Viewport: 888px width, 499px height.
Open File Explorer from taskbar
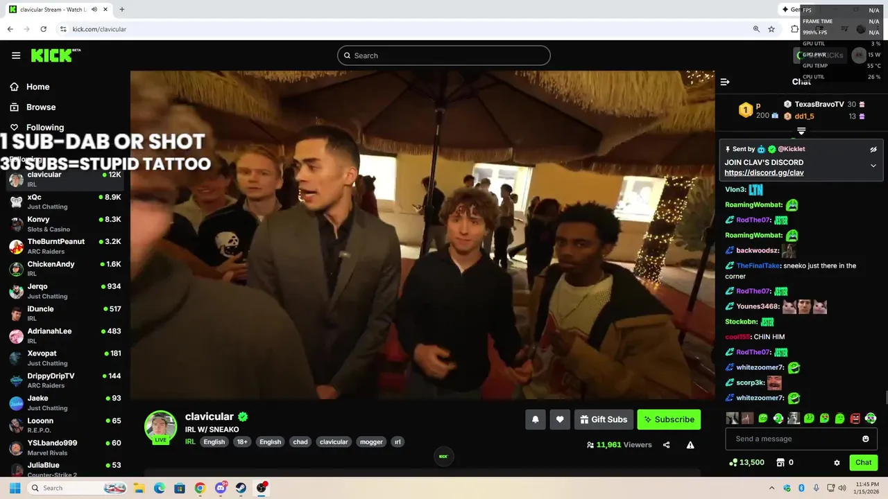click(139, 488)
